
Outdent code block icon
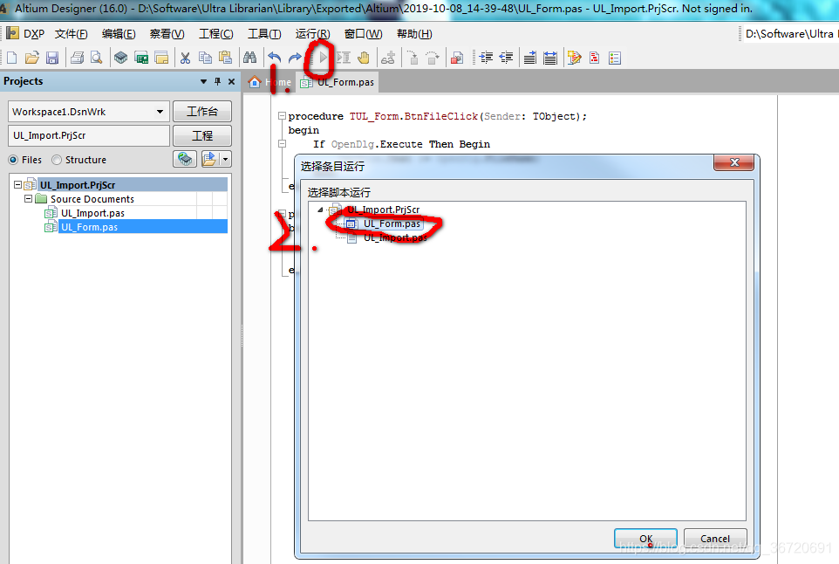(506, 58)
